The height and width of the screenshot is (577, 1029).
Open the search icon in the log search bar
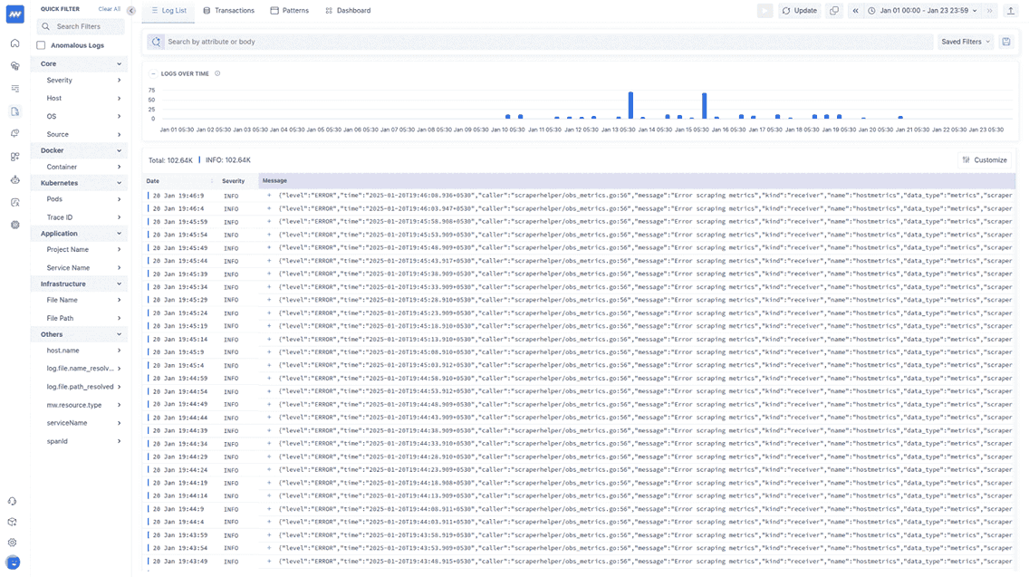pos(154,42)
